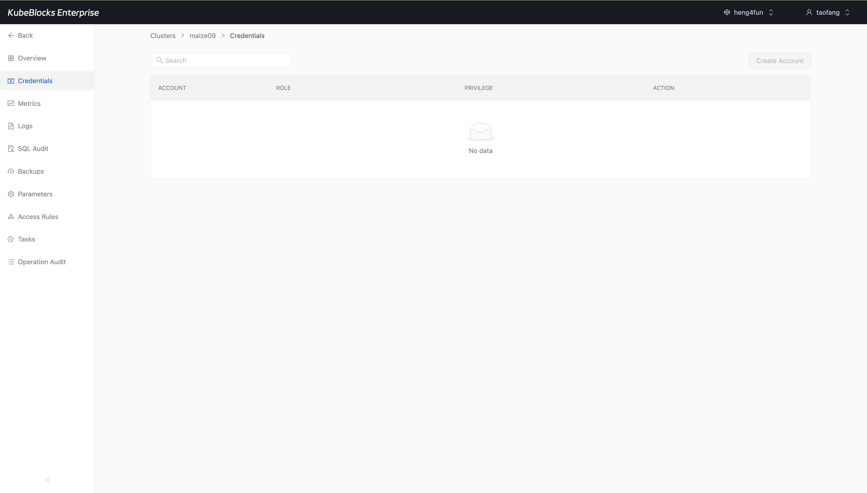The width and height of the screenshot is (867, 493).
Task: Open SQL Audit page
Action: (47, 149)
